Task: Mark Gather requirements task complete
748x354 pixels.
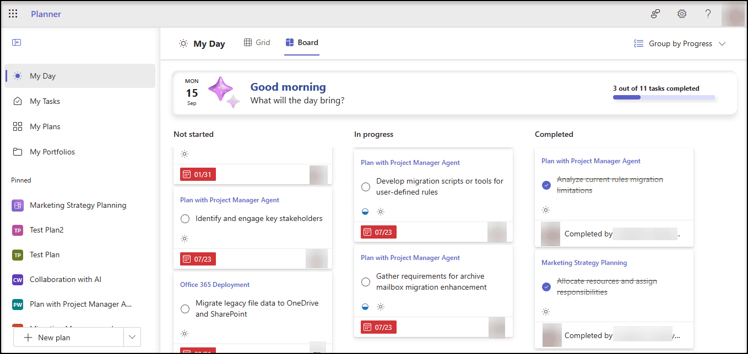Action: (x=366, y=282)
